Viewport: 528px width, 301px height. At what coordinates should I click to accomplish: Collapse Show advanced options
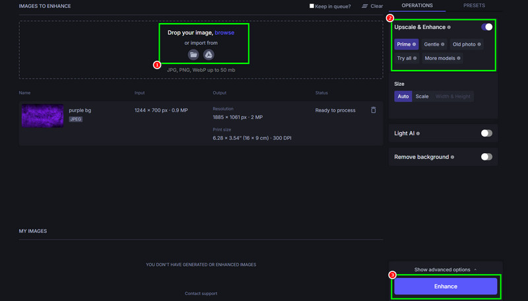(445, 269)
